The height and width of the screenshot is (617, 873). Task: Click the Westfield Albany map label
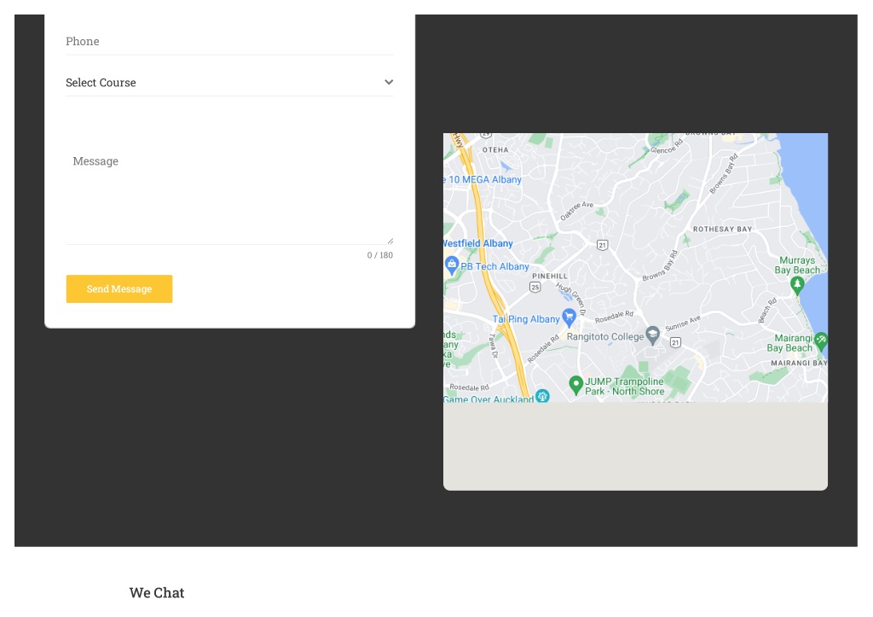pos(477,243)
